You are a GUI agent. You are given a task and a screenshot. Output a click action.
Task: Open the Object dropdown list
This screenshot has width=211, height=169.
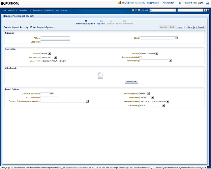[176, 38]
